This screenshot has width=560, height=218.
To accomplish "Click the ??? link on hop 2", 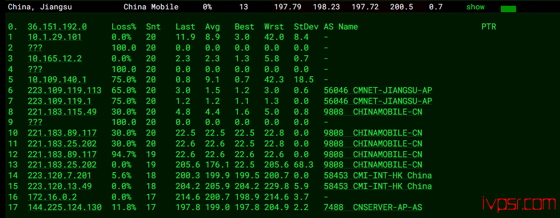I will (x=35, y=48).
